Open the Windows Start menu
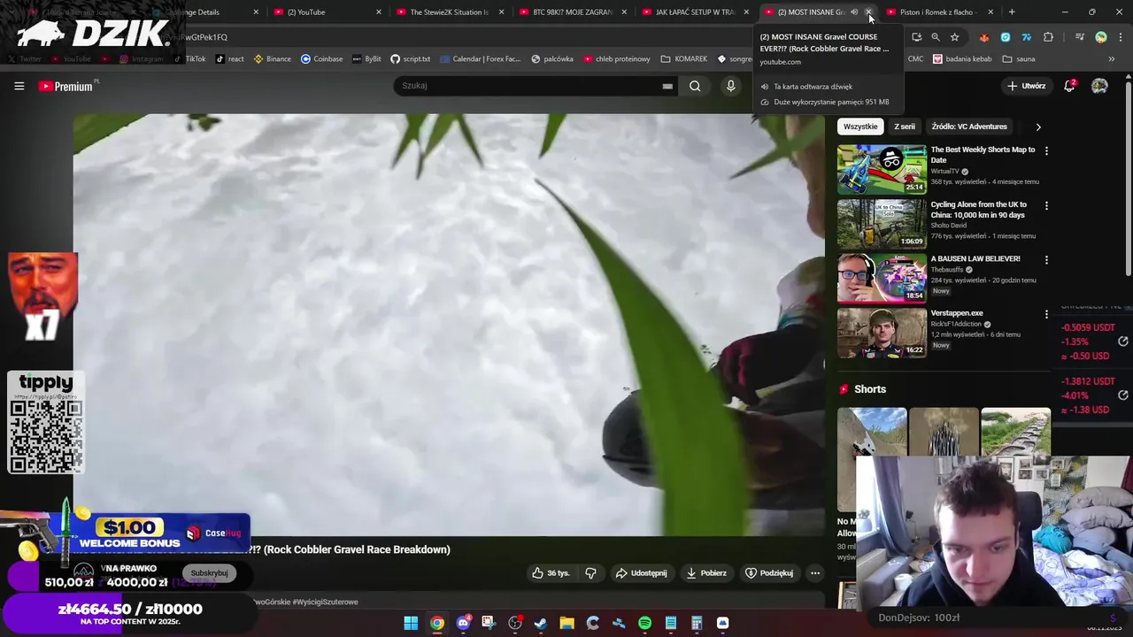 click(x=411, y=623)
